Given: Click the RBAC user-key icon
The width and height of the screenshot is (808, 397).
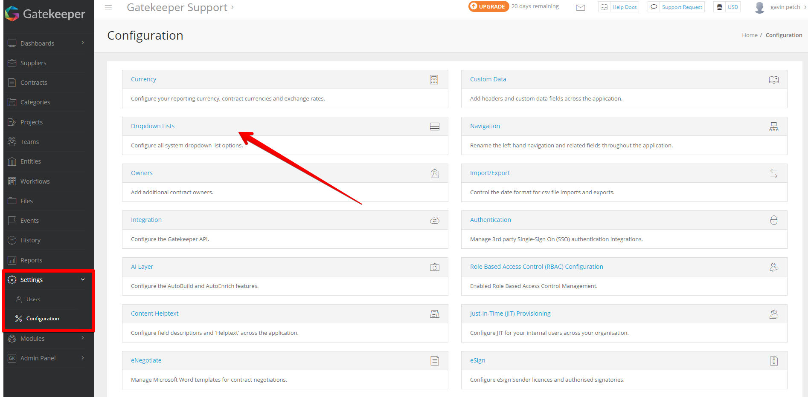Looking at the screenshot, I should tap(773, 267).
